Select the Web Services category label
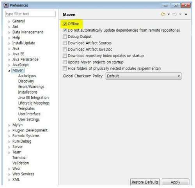The height and width of the screenshot is (188, 195). [23, 174]
